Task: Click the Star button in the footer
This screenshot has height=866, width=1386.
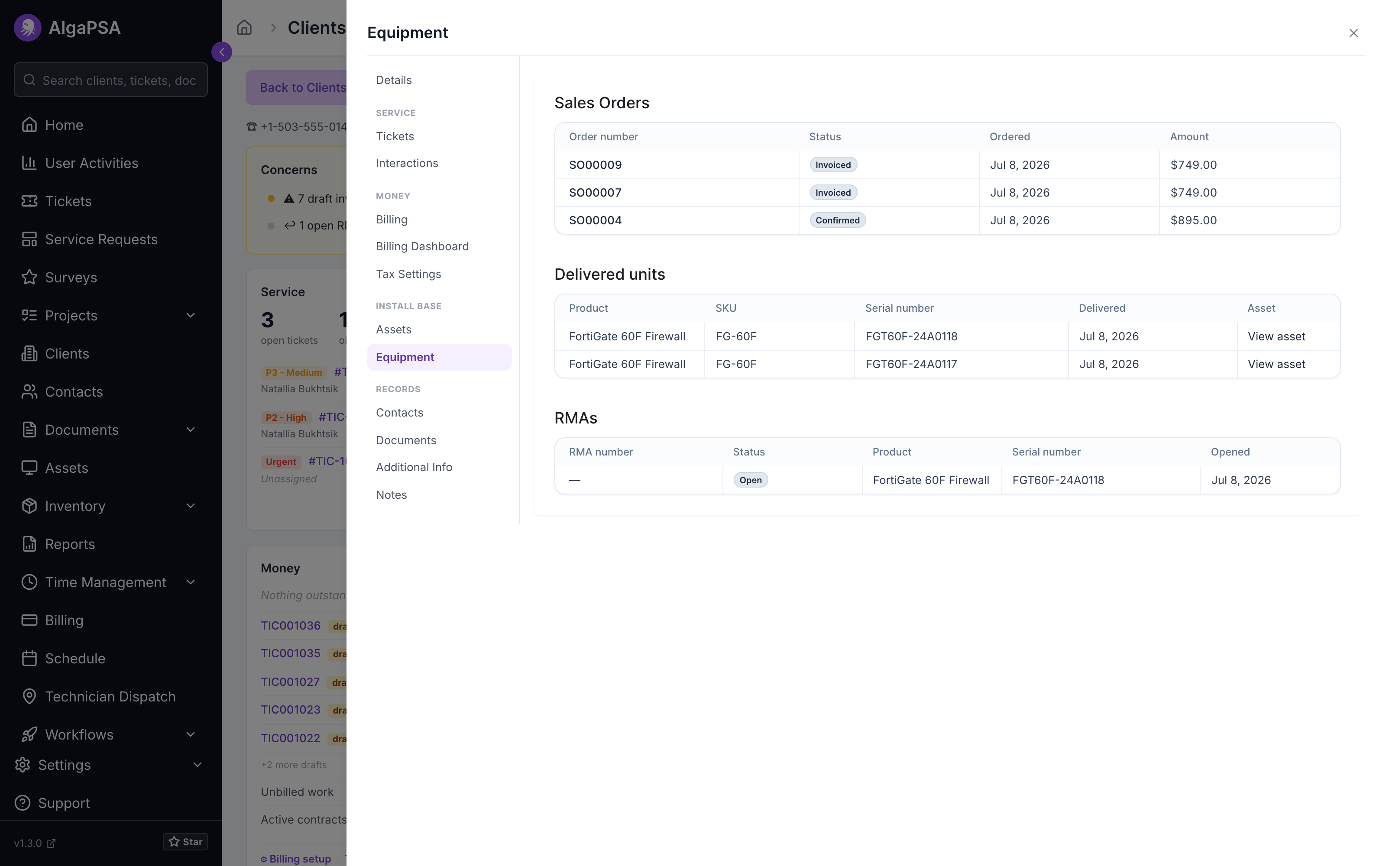Action: 185,841
